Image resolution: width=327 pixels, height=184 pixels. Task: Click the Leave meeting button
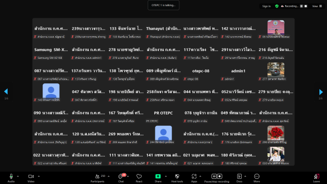click(x=317, y=178)
